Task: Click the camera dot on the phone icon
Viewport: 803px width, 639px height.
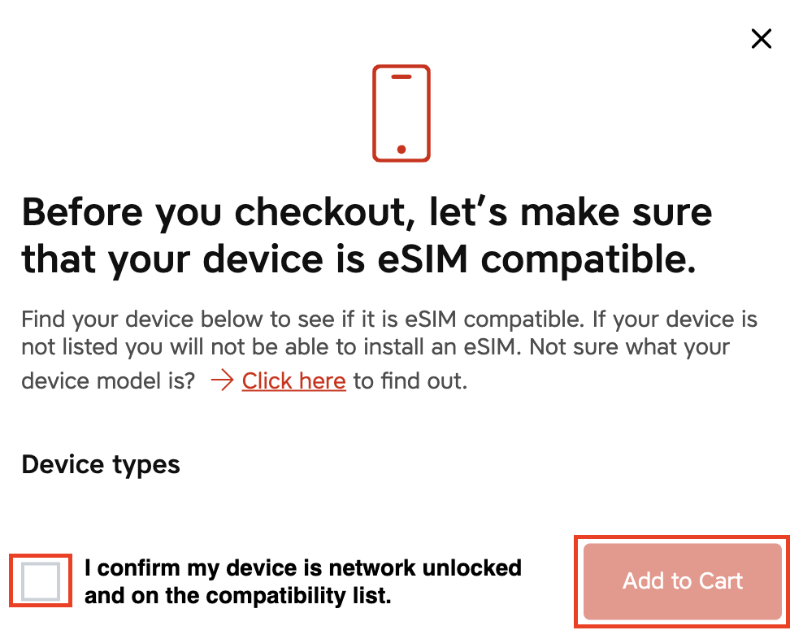Action: tap(401, 148)
